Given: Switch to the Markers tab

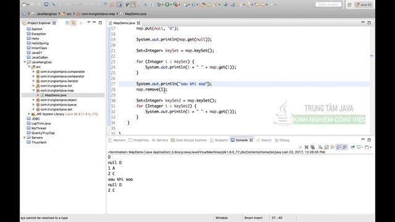Looking at the screenshot, I should 117,140.
